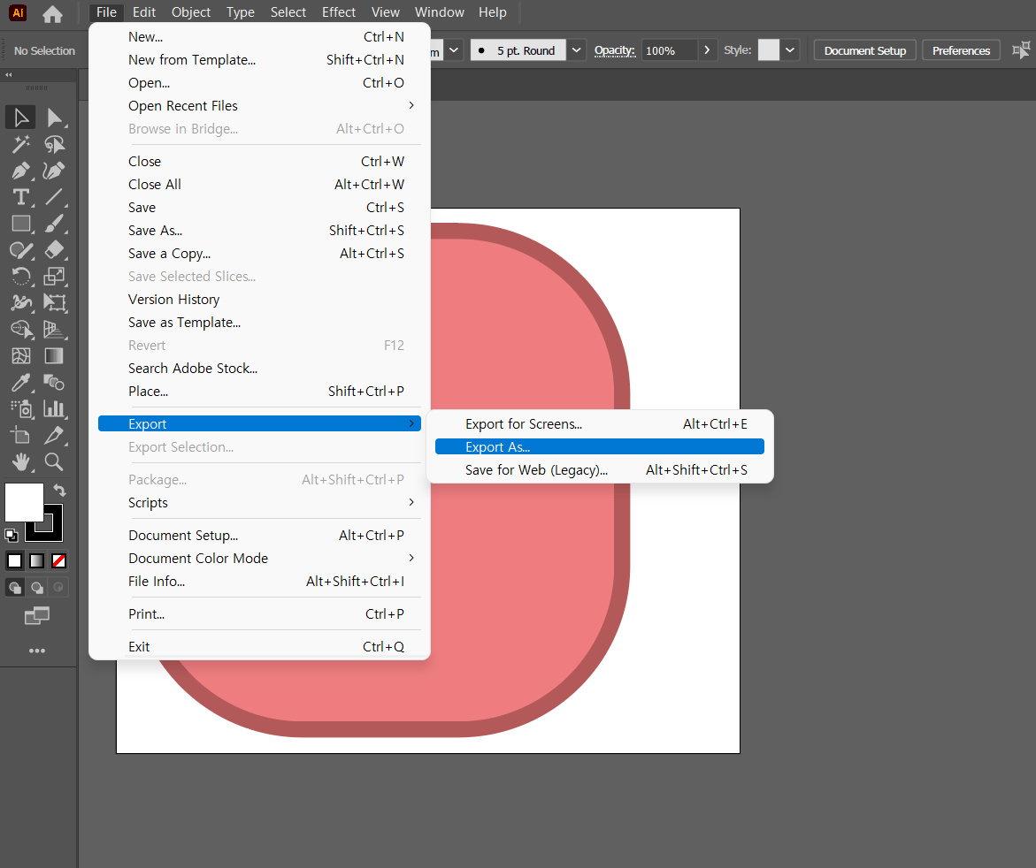Select the Column Graph tool
1036x868 pixels.
[x=54, y=408]
